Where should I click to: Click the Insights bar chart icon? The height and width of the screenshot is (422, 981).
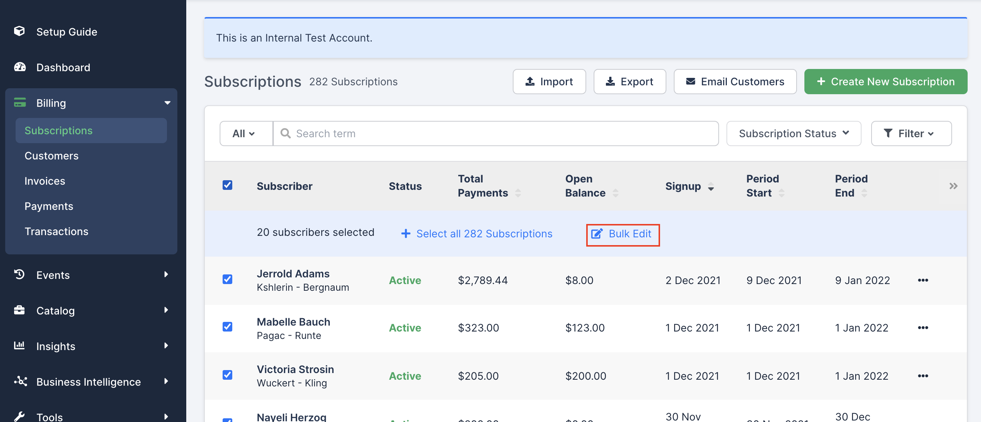[19, 346]
